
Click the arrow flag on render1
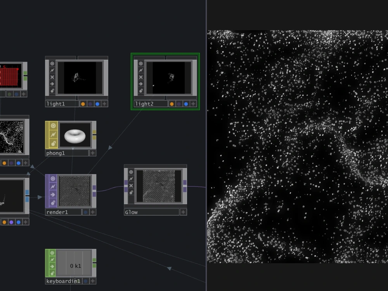pyautogui.click(x=53, y=194)
